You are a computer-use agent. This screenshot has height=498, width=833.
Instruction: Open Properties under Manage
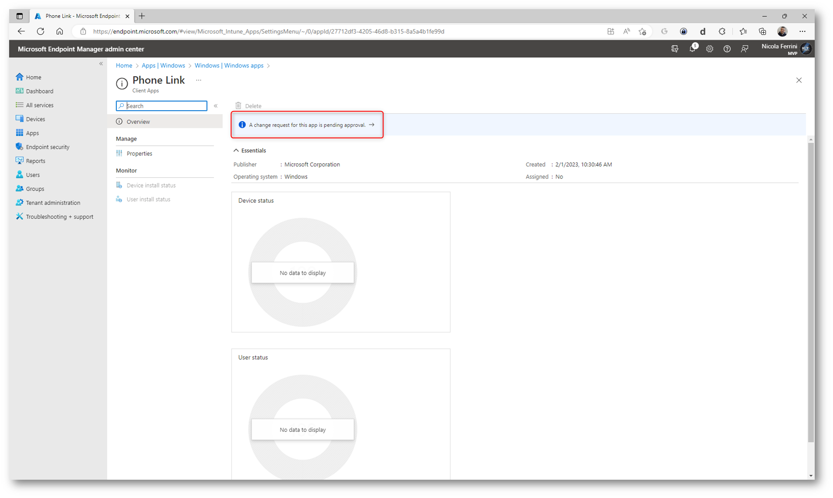(x=139, y=154)
